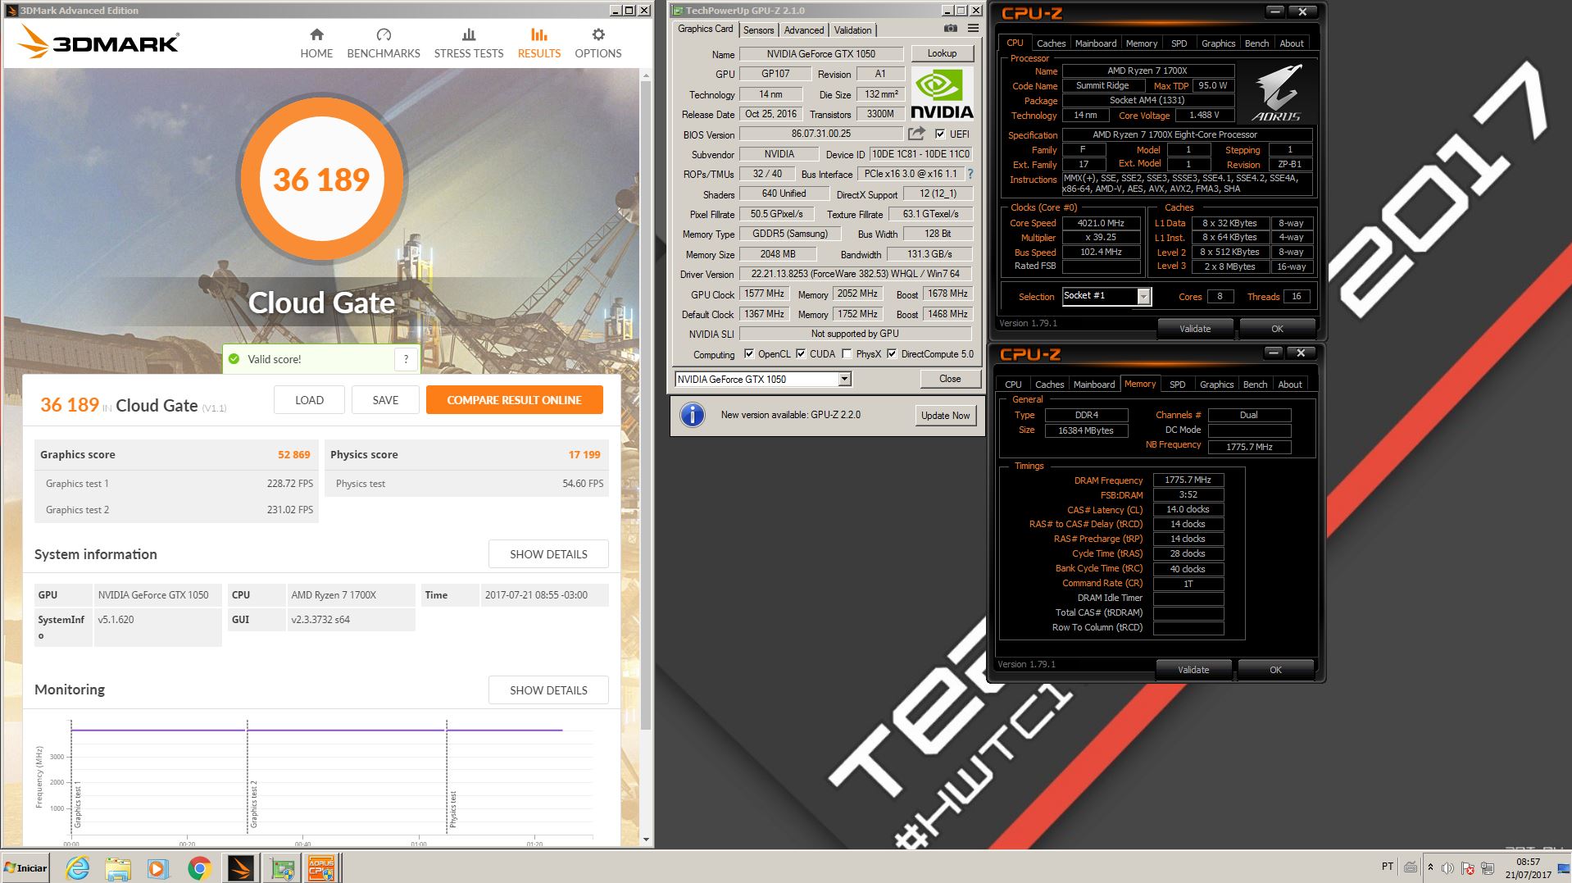Open Internet Explorer from the taskbar
Viewport: 1572px width, 883px height.
tap(78, 868)
